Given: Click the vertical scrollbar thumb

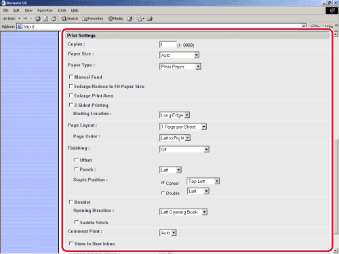Looking at the screenshot, I should 336,187.
